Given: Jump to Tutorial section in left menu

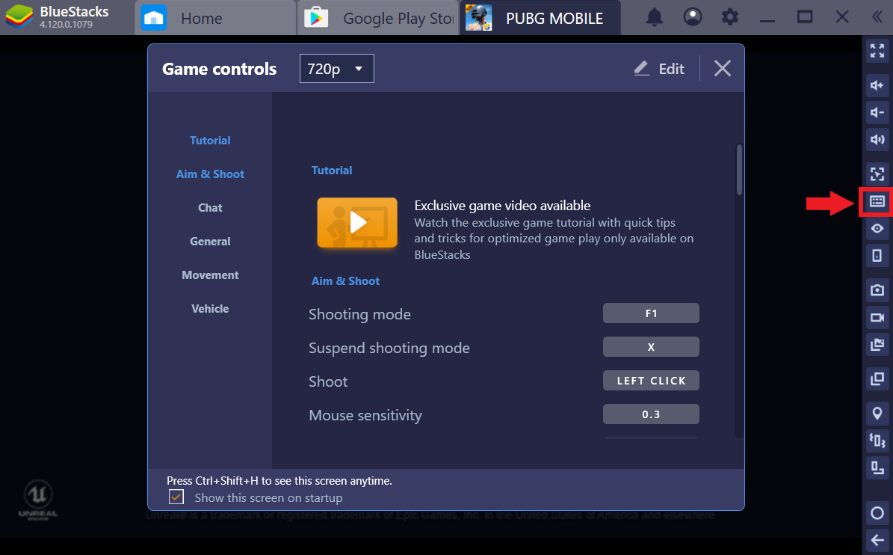Looking at the screenshot, I should 210,140.
